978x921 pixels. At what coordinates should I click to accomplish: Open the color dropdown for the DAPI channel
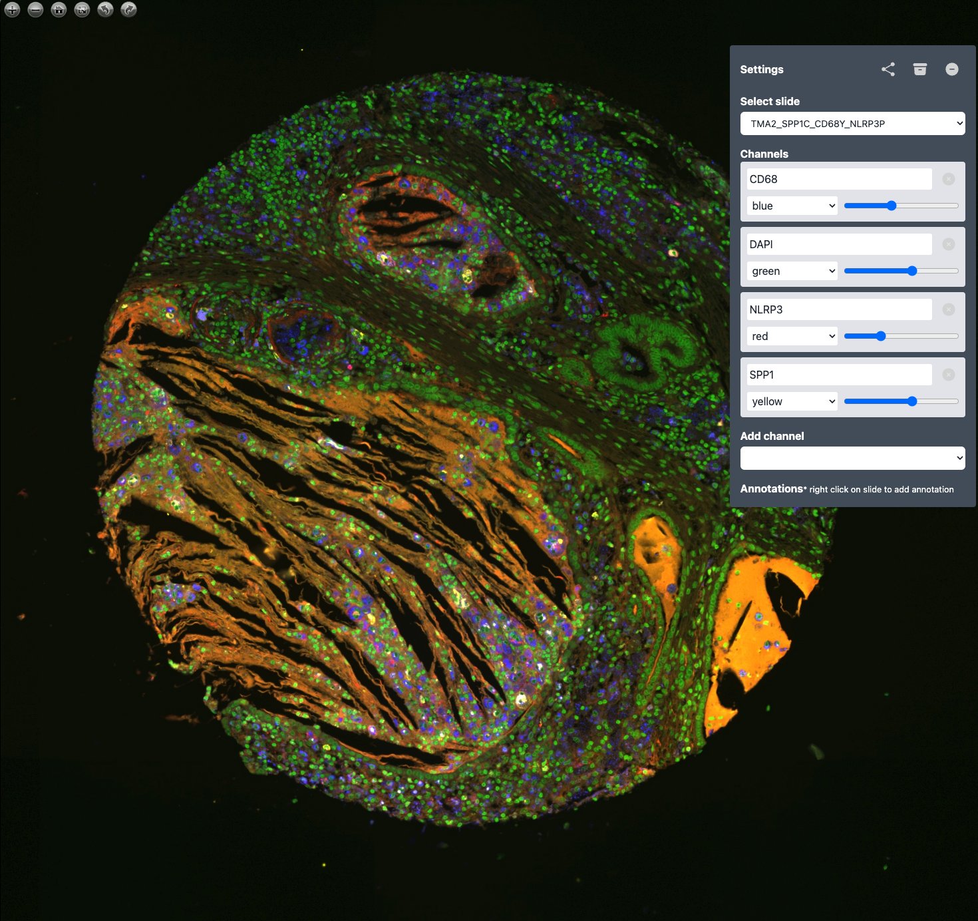click(792, 271)
